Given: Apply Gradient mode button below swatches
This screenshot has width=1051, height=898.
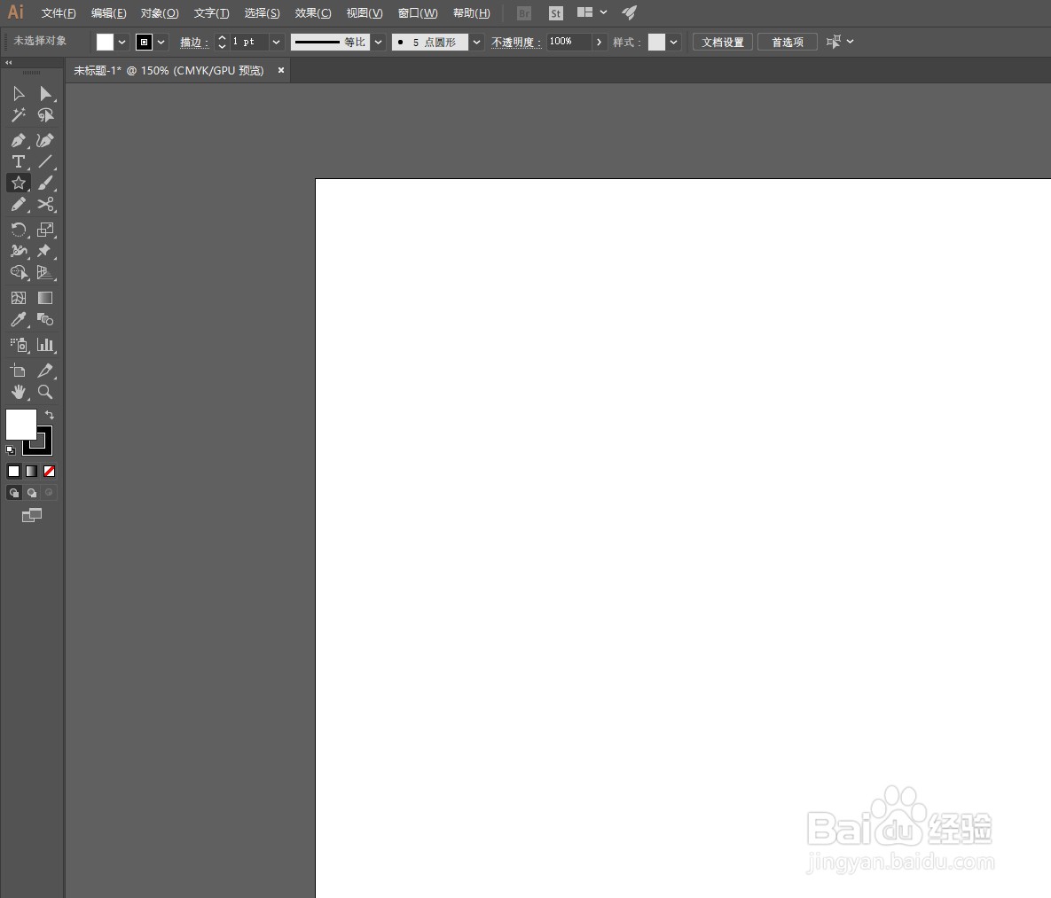Looking at the screenshot, I should click(x=32, y=471).
